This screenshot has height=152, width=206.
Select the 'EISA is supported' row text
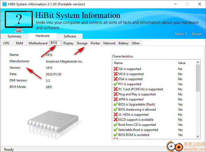click(x=130, y=79)
